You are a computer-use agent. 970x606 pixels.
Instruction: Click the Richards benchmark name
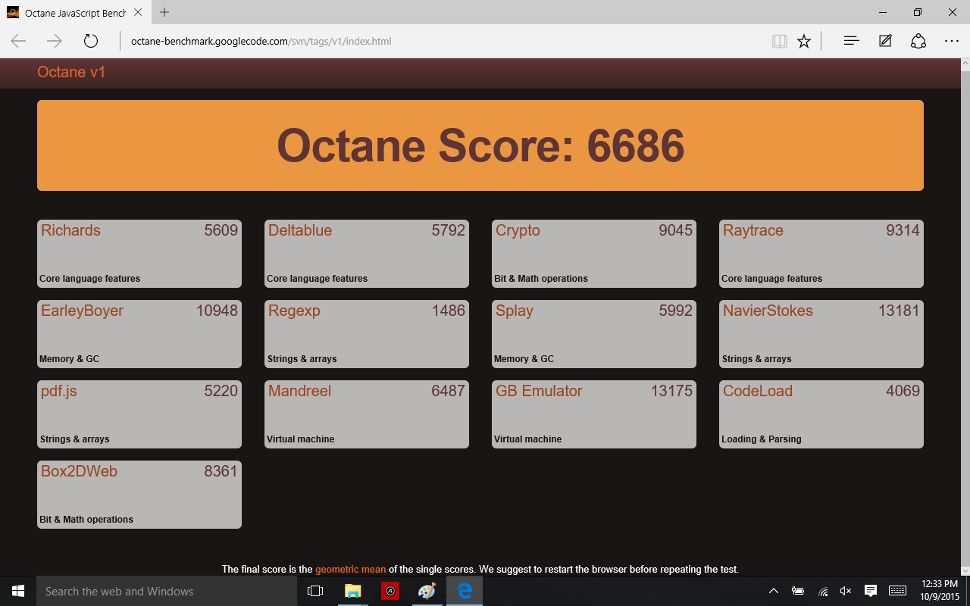(70, 230)
